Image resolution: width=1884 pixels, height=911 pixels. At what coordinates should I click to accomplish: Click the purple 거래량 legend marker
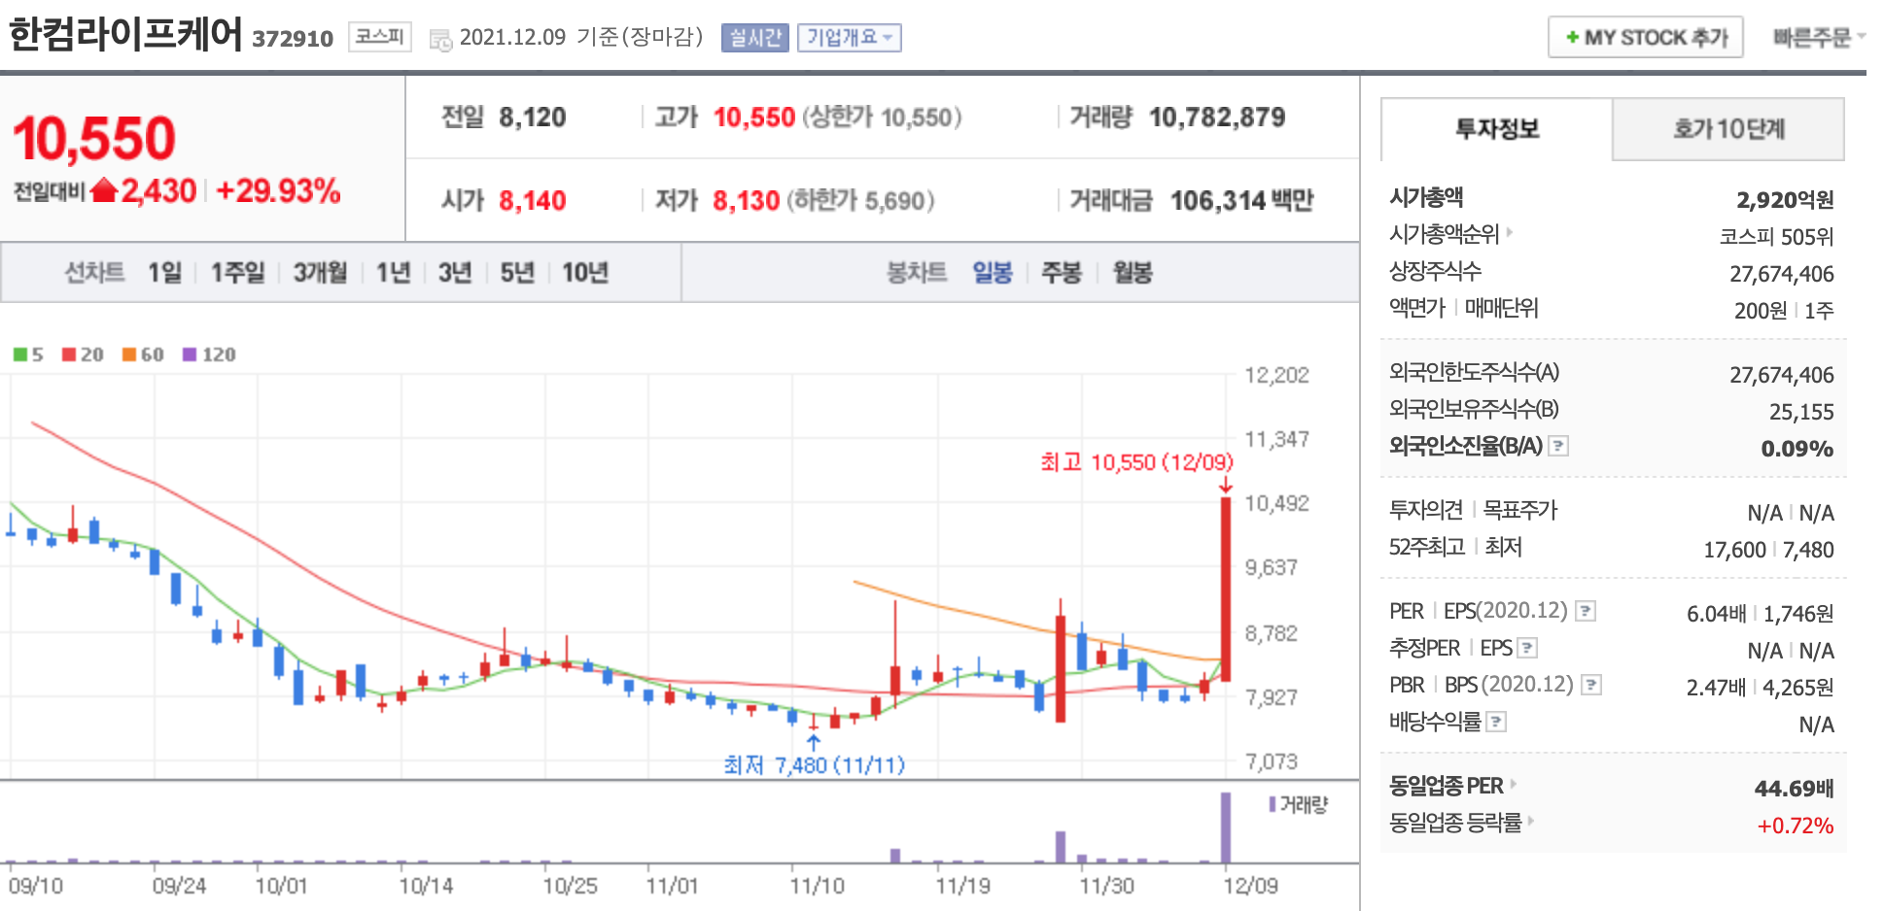coord(1273,804)
